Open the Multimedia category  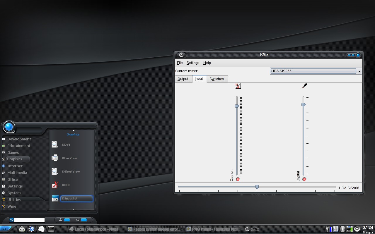[17, 173]
